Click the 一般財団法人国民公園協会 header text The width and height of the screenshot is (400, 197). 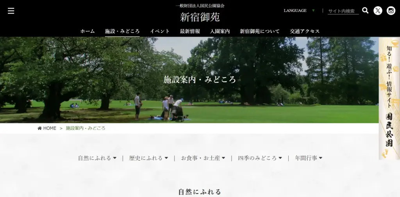coord(200,5)
